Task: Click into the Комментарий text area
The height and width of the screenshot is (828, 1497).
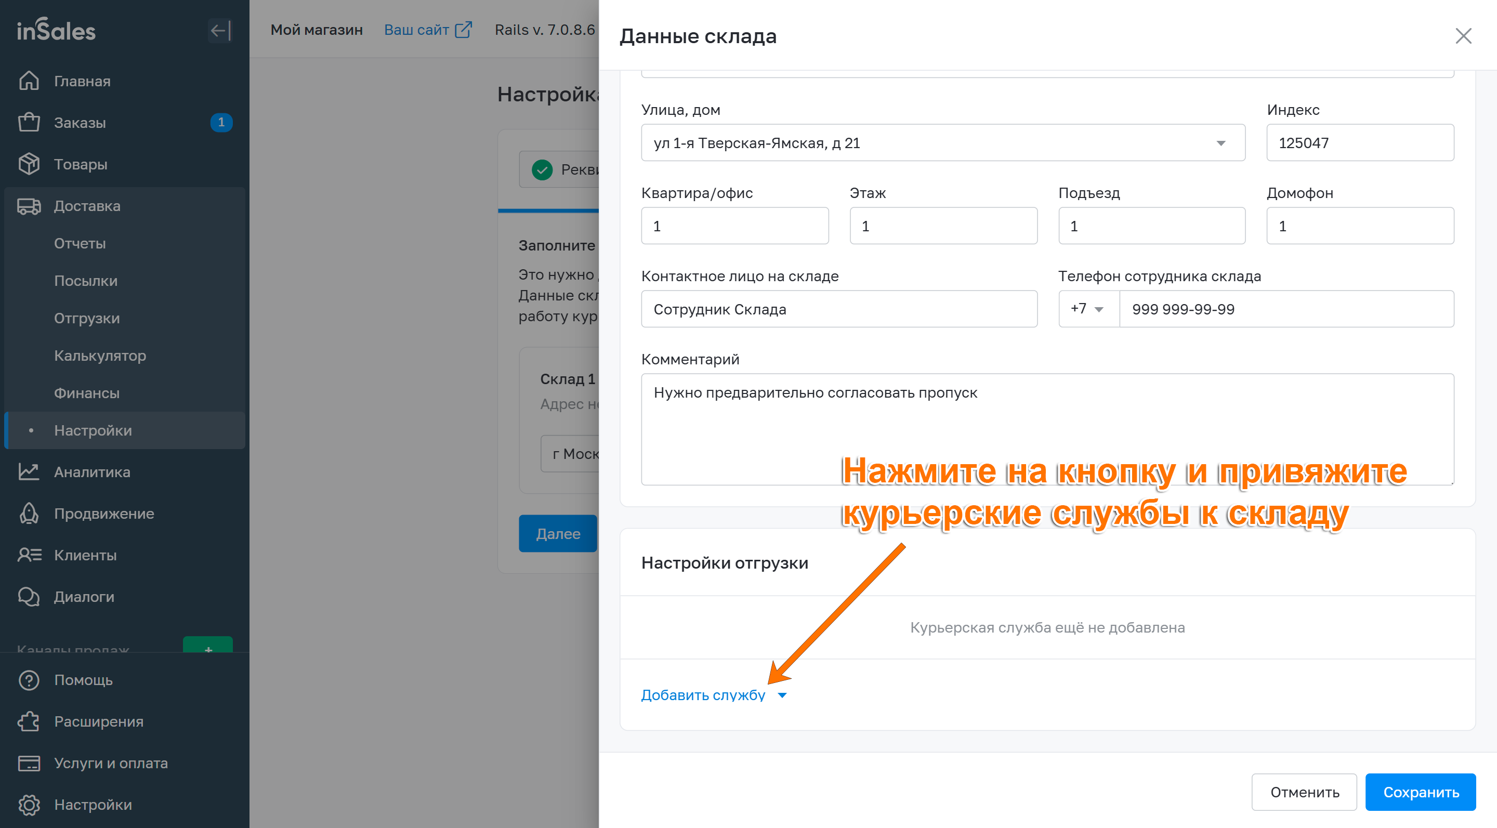Action: tap(1046, 429)
